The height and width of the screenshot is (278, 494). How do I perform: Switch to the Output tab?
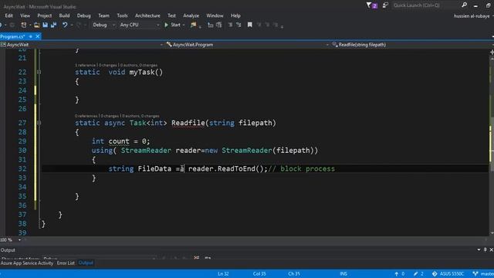click(86, 263)
